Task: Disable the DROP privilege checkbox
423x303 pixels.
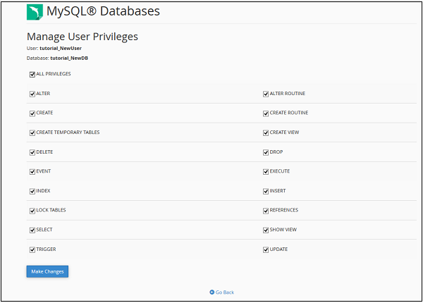Action: (x=266, y=152)
